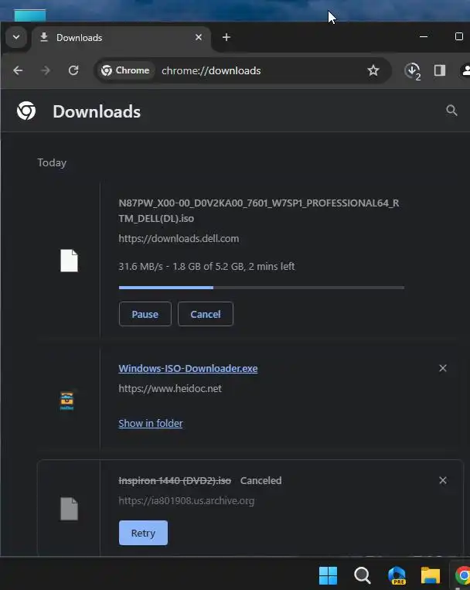Click the blank file icon of Dell ISO
The width and height of the screenshot is (470, 590).
coord(70,261)
